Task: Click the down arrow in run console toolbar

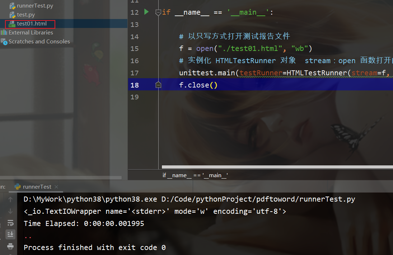Action: [x=10, y=211]
